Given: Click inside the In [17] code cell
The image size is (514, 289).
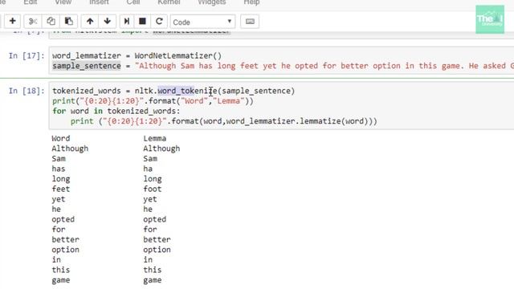Looking at the screenshot, I should coord(281,61).
